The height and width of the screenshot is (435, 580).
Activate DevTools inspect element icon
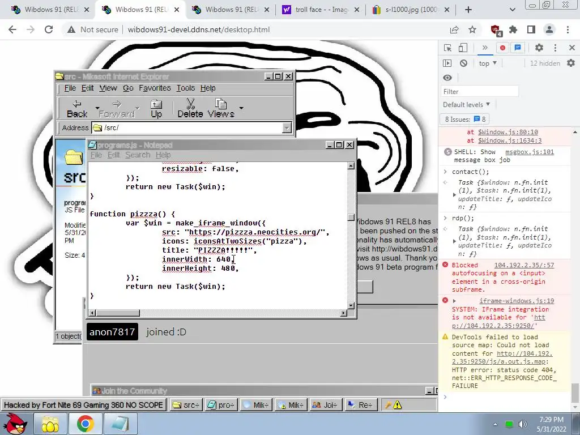pos(447,48)
